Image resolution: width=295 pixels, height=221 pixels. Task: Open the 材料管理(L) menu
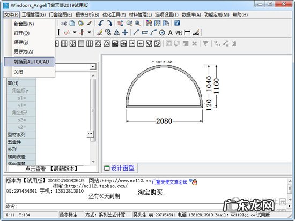click(141, 14)
